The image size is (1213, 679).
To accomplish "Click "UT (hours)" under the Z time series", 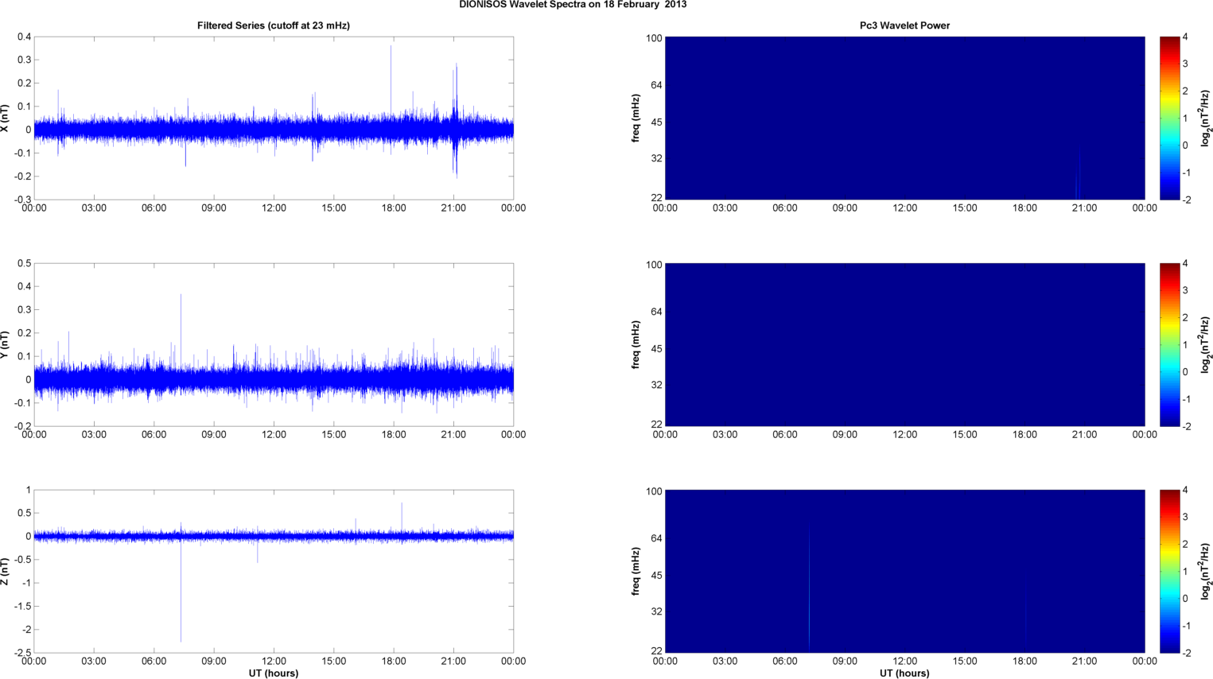I will 274,673.
